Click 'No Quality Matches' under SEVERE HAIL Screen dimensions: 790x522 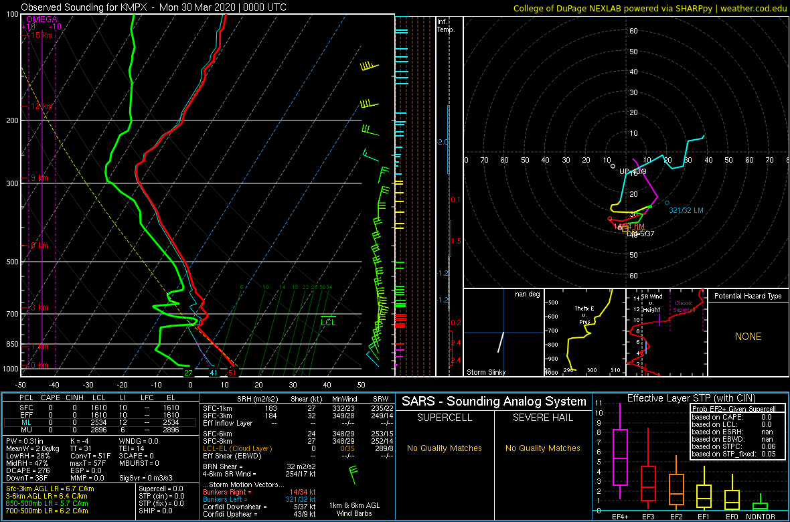542,448
